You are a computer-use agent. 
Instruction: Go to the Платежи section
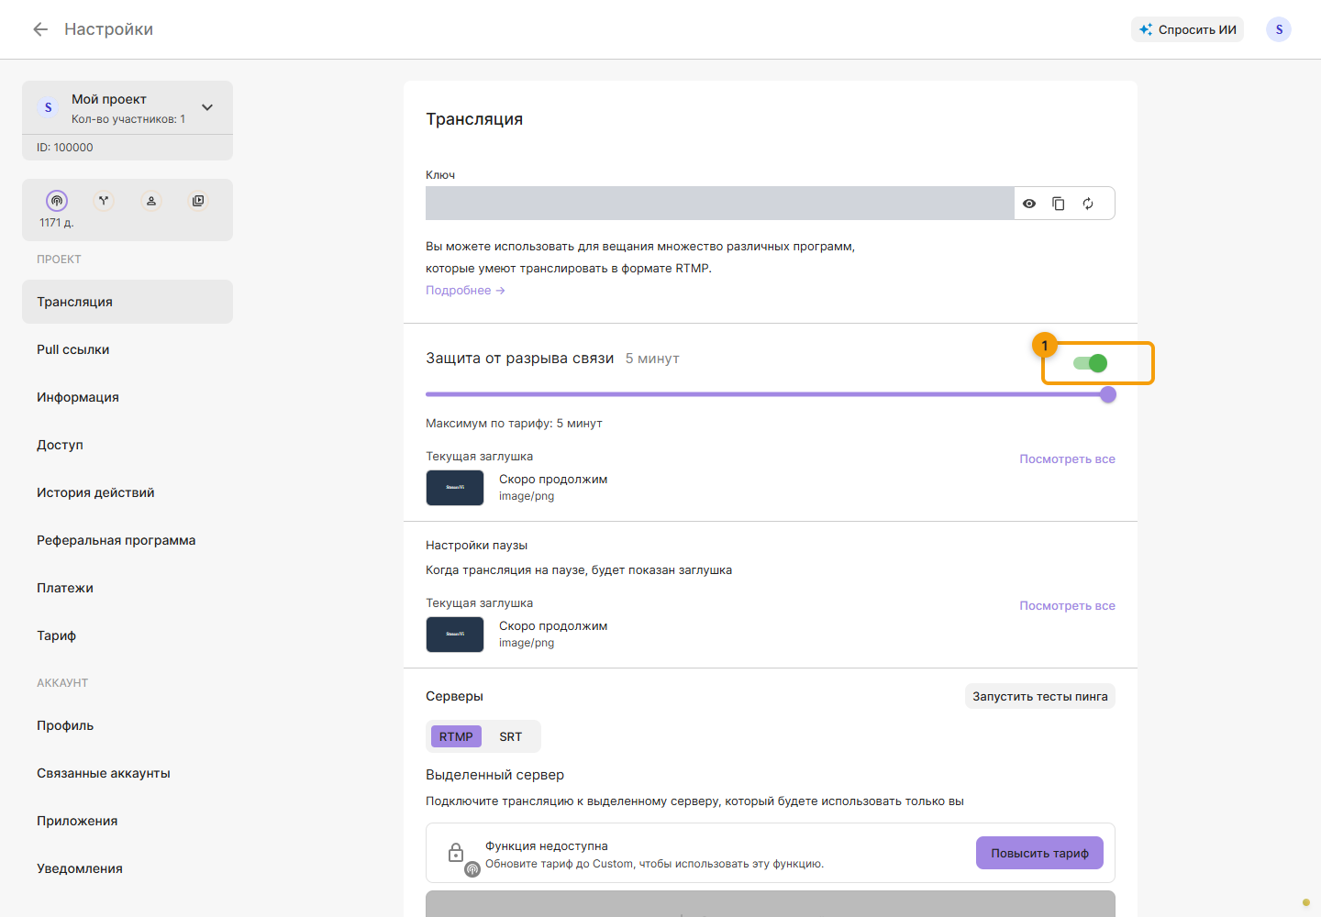pos(128,588)
